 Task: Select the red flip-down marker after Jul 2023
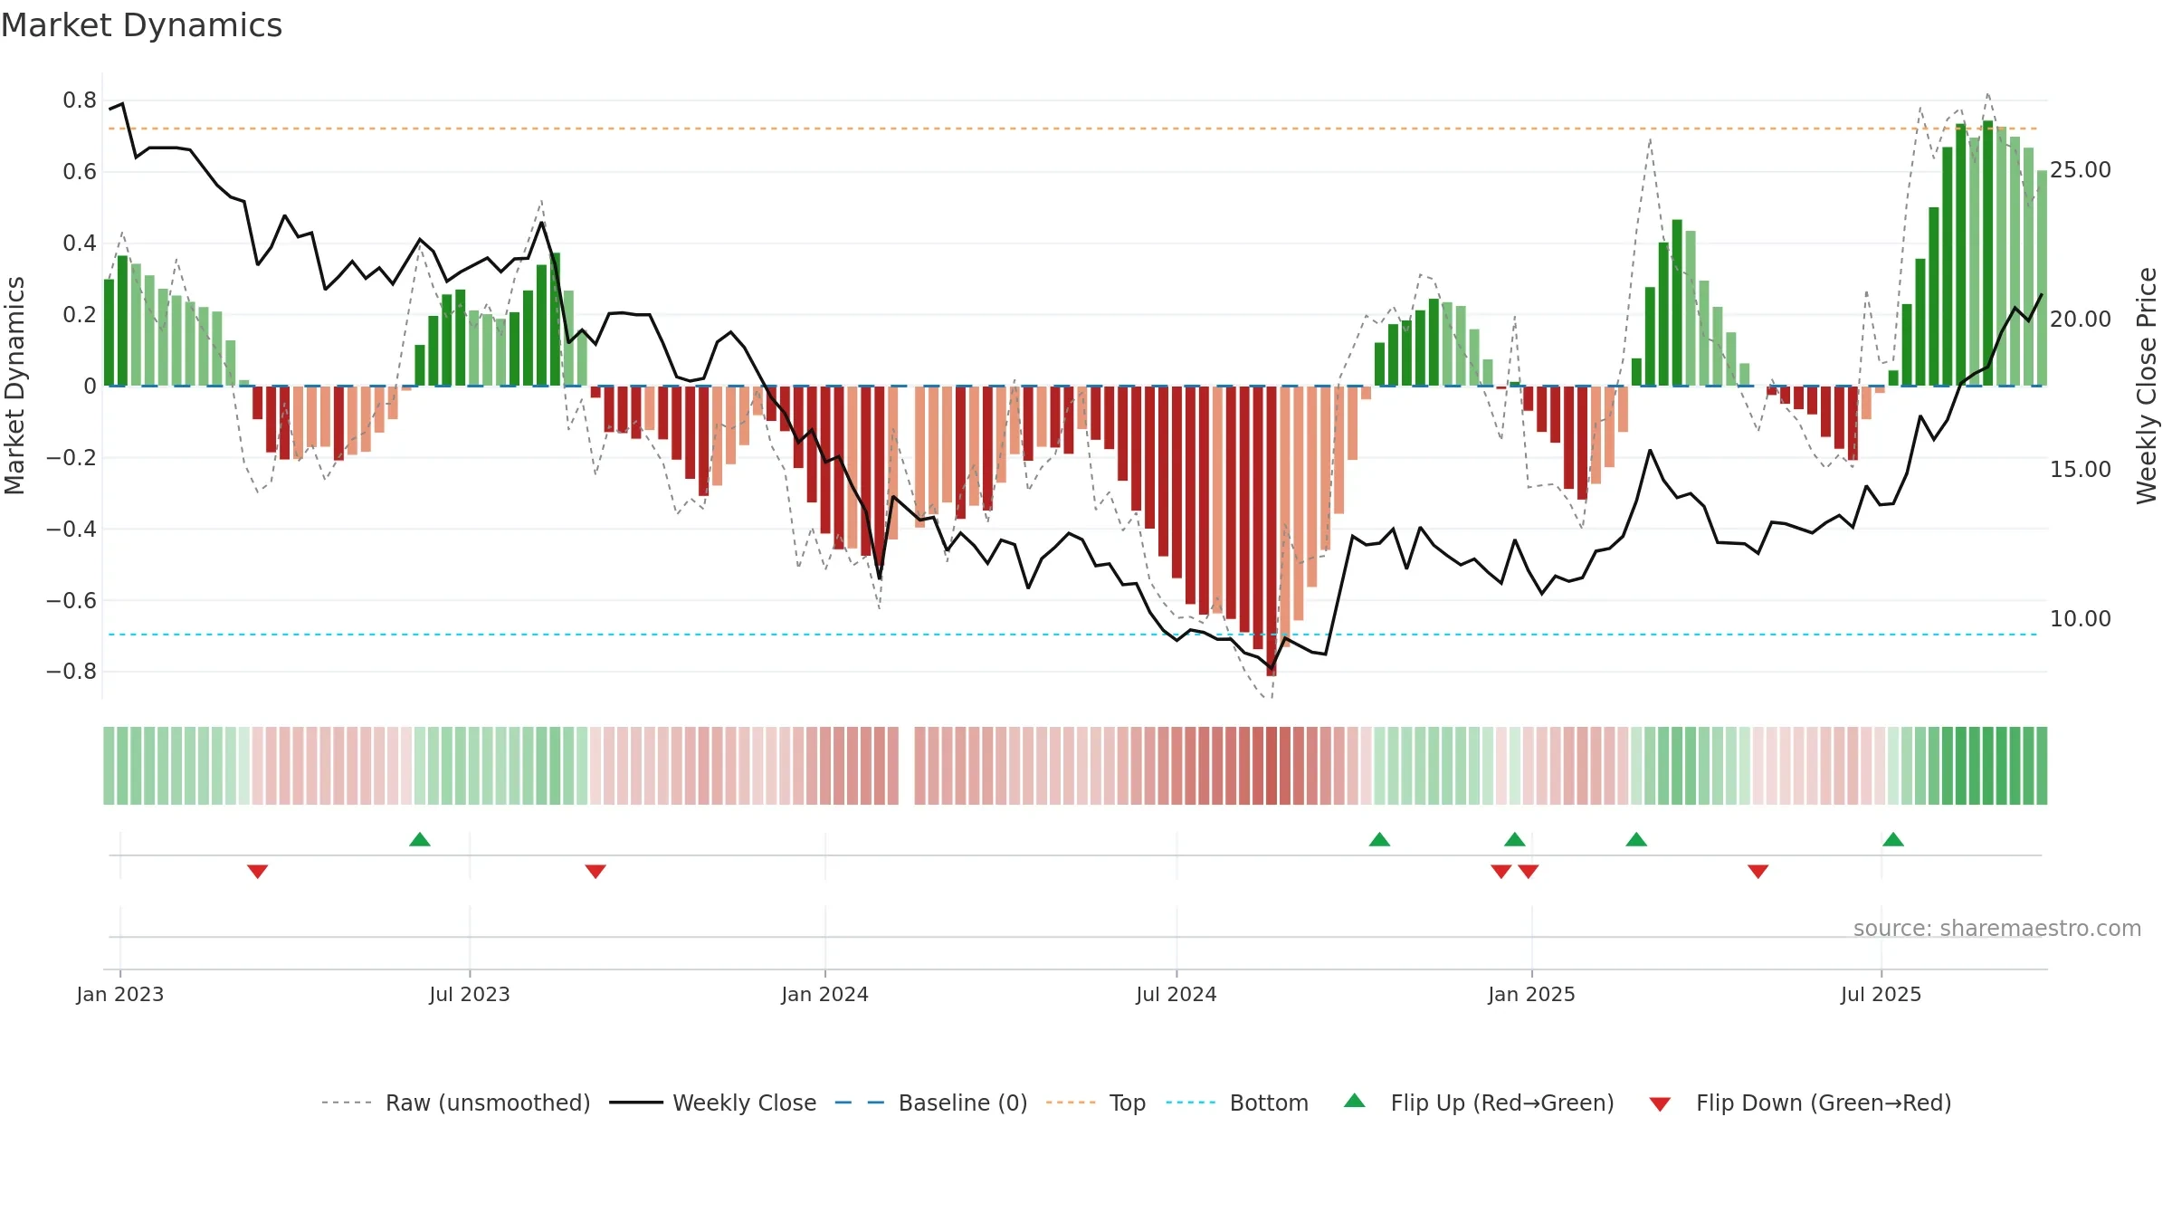click(595, 871)
